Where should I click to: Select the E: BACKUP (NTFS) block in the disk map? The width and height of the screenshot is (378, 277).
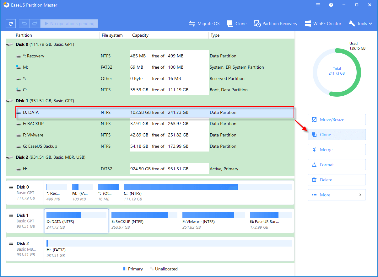(x=144, y=221)
